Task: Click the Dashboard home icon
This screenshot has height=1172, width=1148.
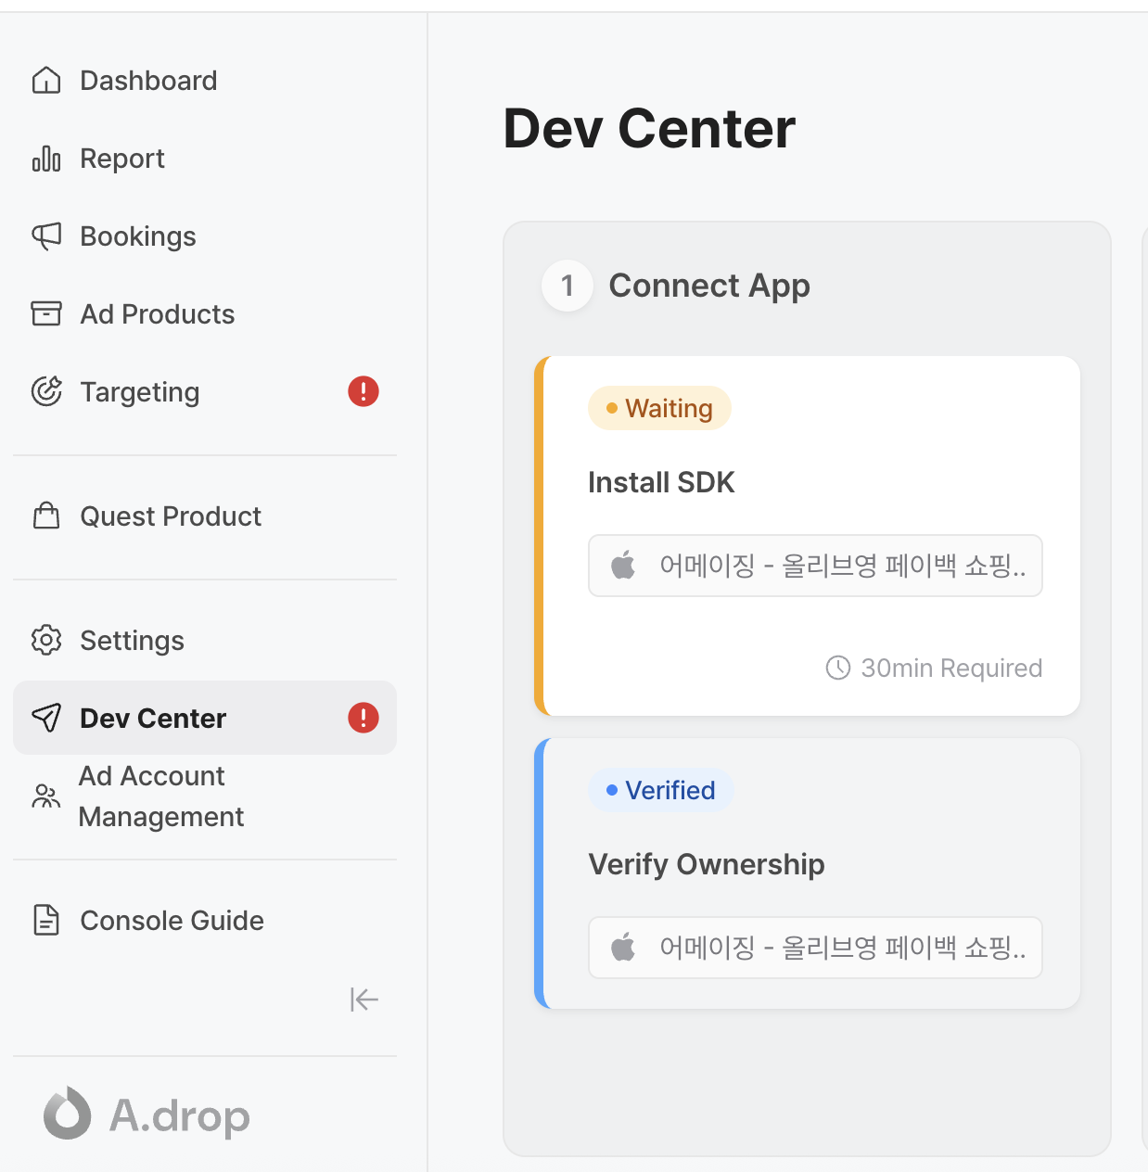Action: (46, 81)
